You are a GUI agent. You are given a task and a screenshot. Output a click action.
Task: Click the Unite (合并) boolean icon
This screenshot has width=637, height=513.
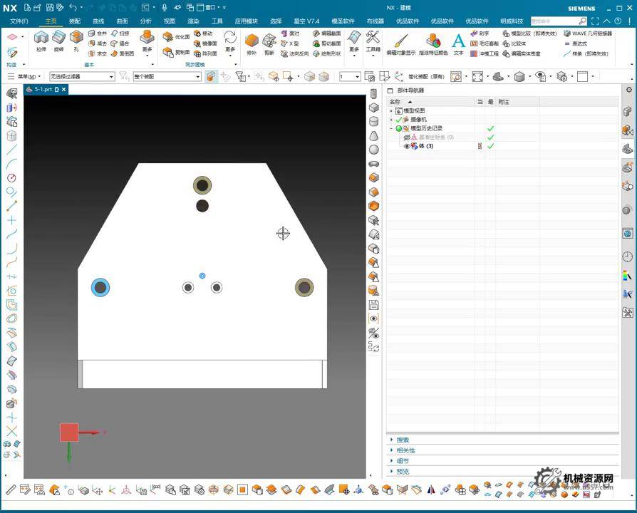tap(98, 33)
